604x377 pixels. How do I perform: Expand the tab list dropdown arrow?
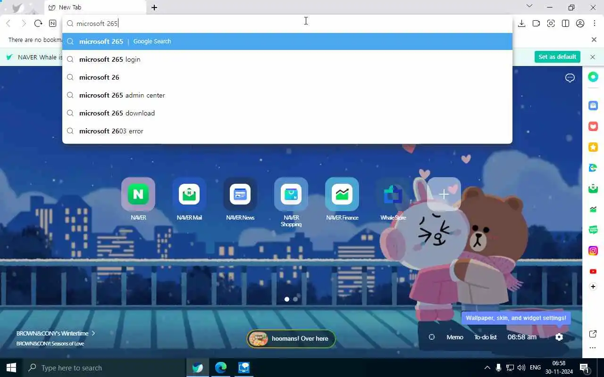tap(529, 6)
